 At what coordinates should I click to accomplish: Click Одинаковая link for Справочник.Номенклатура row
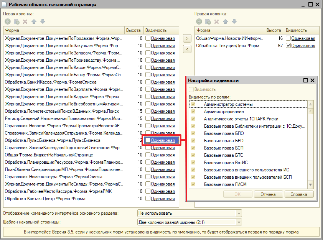click(163, 177)
